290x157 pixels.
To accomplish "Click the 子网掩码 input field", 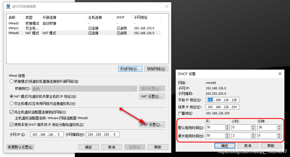I will (x=103, y=135).
